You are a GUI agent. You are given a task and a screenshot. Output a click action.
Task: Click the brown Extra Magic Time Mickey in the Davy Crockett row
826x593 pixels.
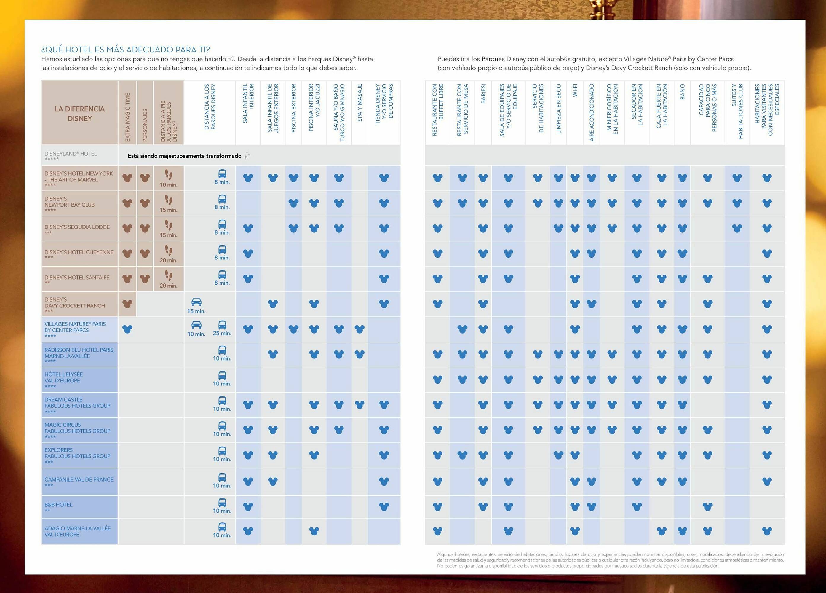coord(127,303)
